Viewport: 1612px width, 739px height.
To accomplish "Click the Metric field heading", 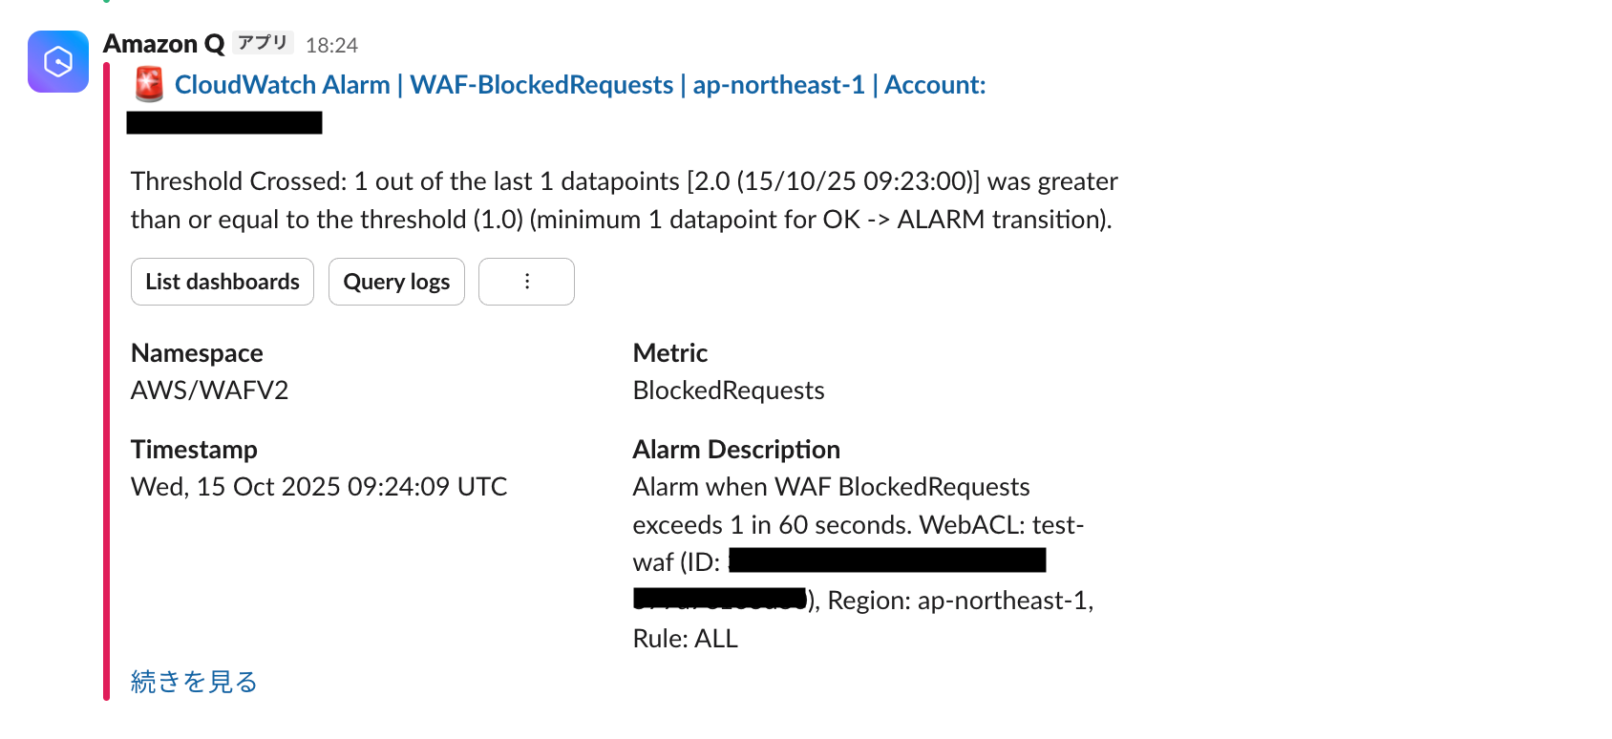I will (x=670, y=353).
